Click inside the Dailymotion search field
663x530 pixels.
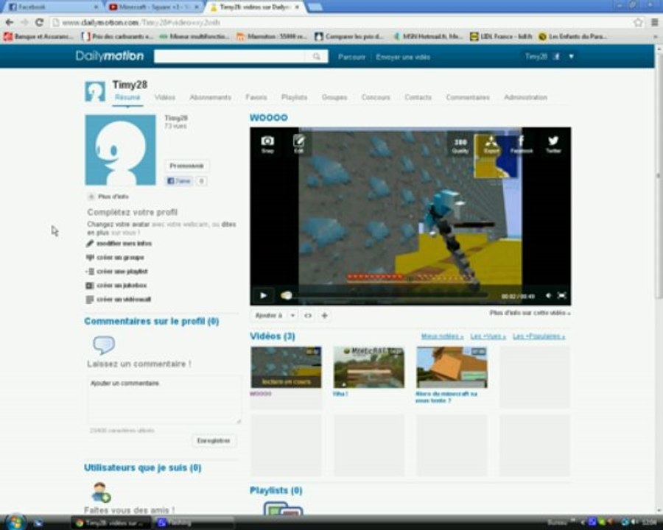coord(231,56)
